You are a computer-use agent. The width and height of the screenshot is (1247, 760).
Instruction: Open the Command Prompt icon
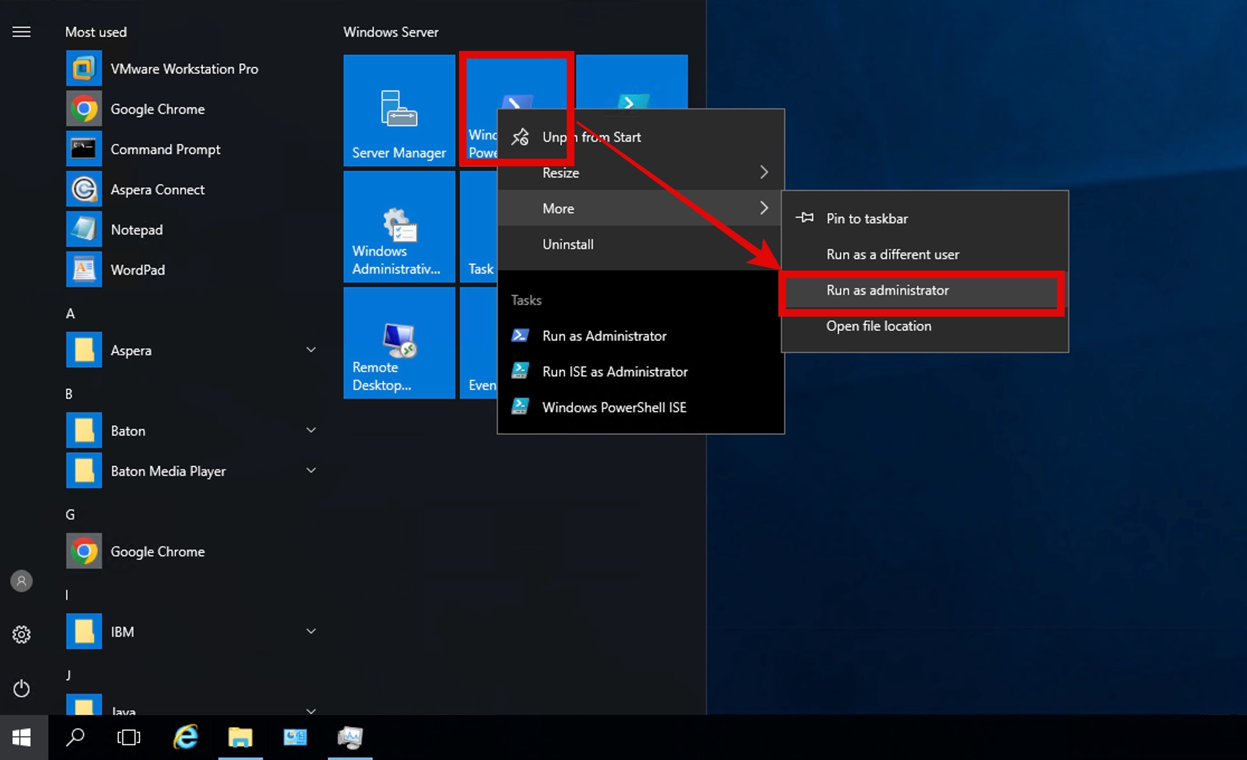84,149
